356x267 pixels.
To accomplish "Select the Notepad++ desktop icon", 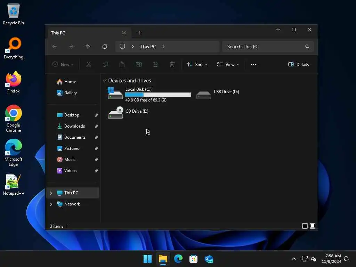I will click(14, 184).
